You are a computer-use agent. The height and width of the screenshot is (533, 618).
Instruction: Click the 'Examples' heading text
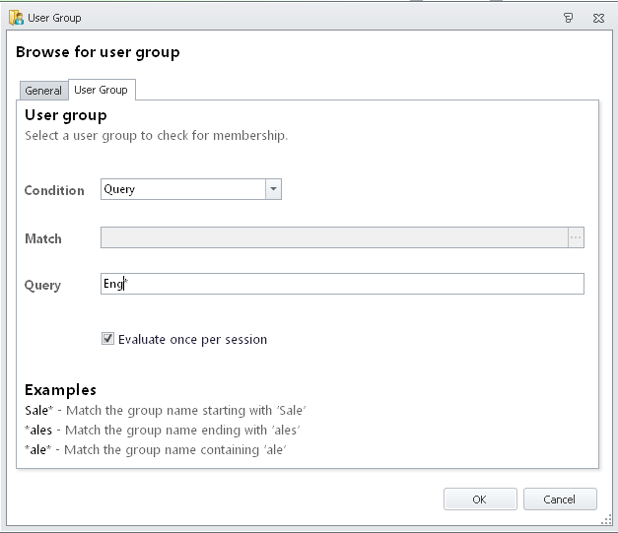tap(60, 390)
